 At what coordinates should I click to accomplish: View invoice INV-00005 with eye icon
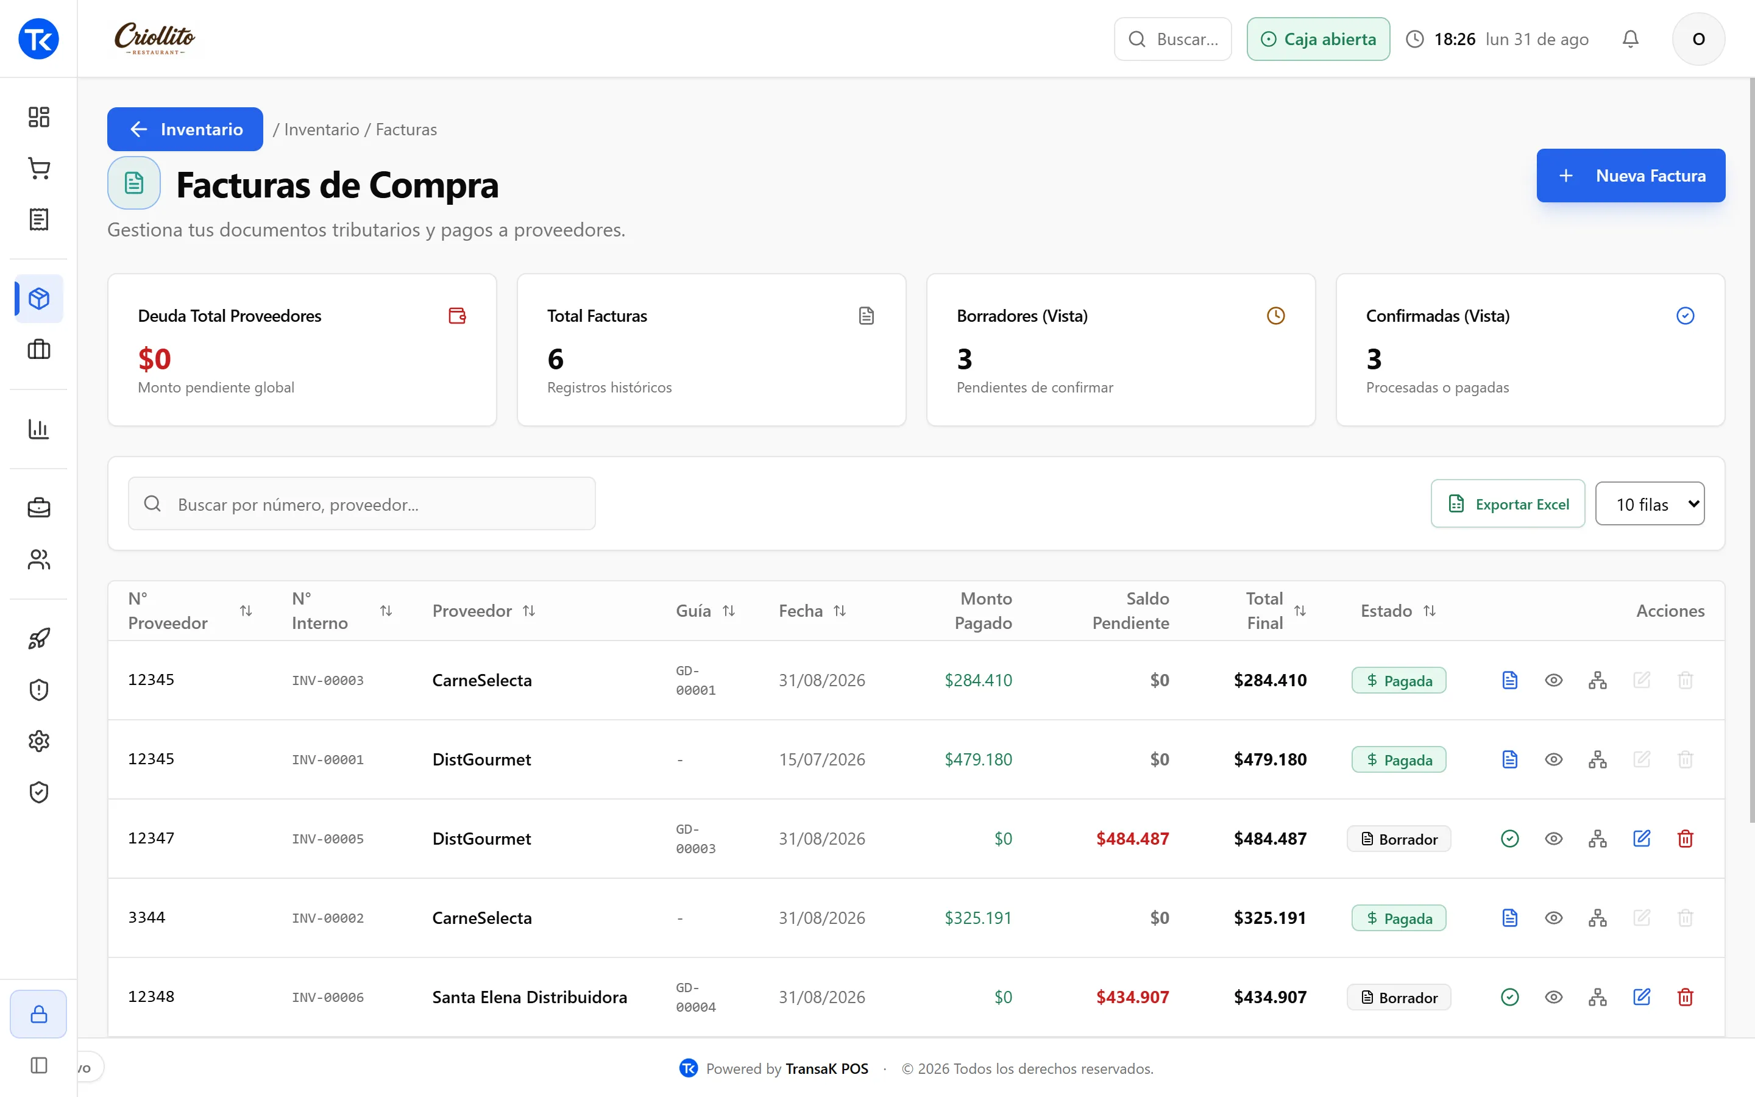[x=1553, y=839]
